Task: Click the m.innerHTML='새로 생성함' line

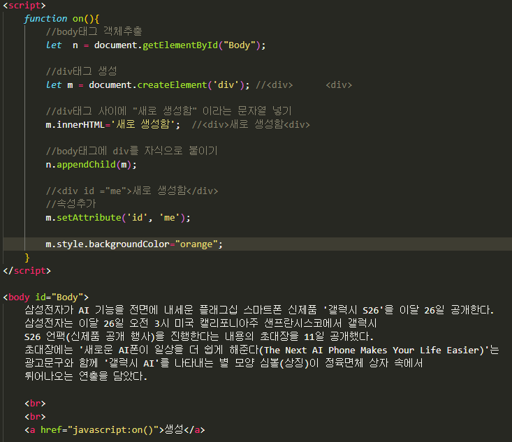Action: pyautogui.click(x=112, y=124)
